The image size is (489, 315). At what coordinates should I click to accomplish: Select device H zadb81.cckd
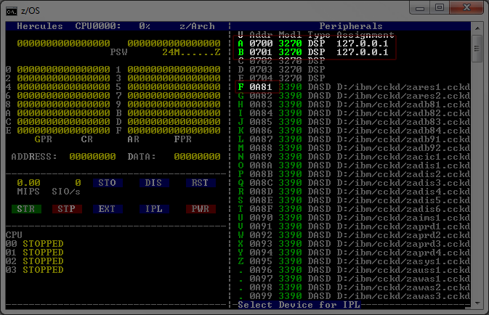tap(354, 105)
